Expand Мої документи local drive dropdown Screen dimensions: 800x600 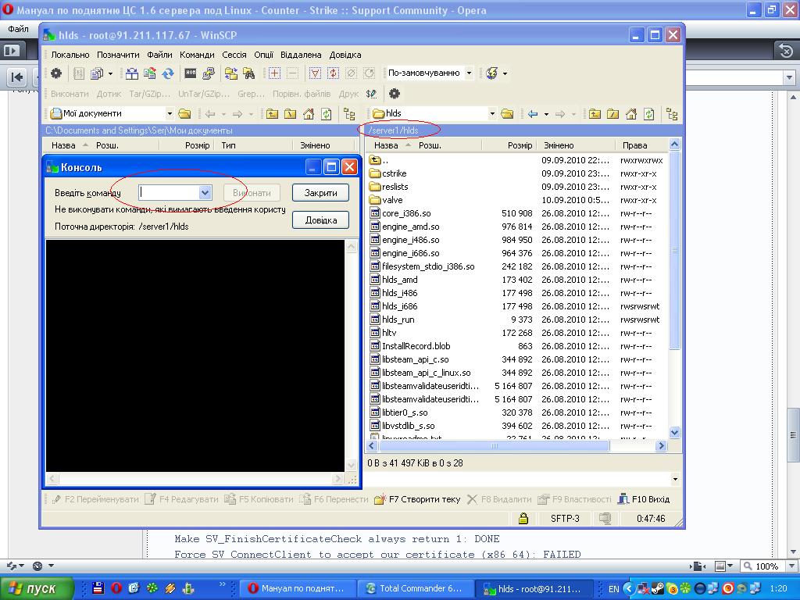coord(170,113)
